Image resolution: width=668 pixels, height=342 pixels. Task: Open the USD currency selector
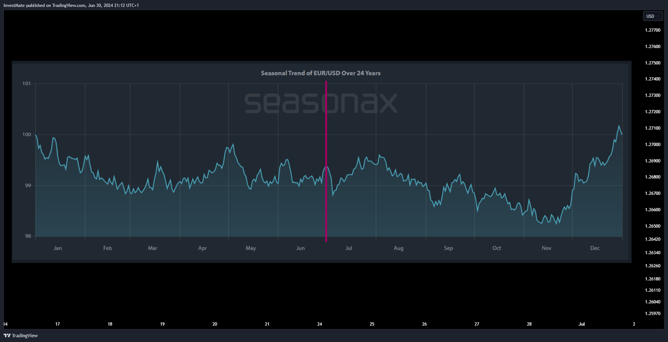tap(653, 16)
